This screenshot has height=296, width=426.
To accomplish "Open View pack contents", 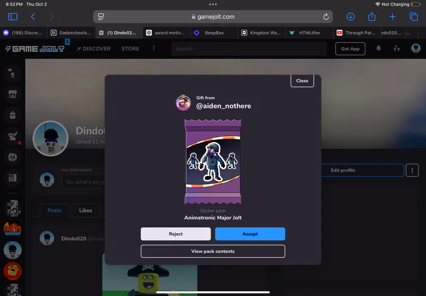I will tap(213, 251).
